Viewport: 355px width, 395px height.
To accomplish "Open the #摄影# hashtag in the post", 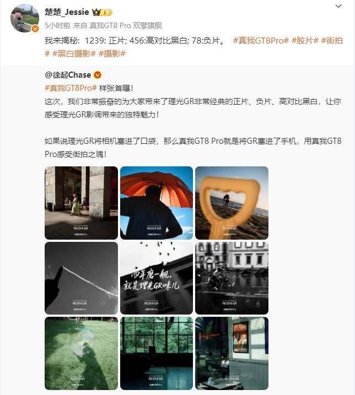I will [112, 53].
